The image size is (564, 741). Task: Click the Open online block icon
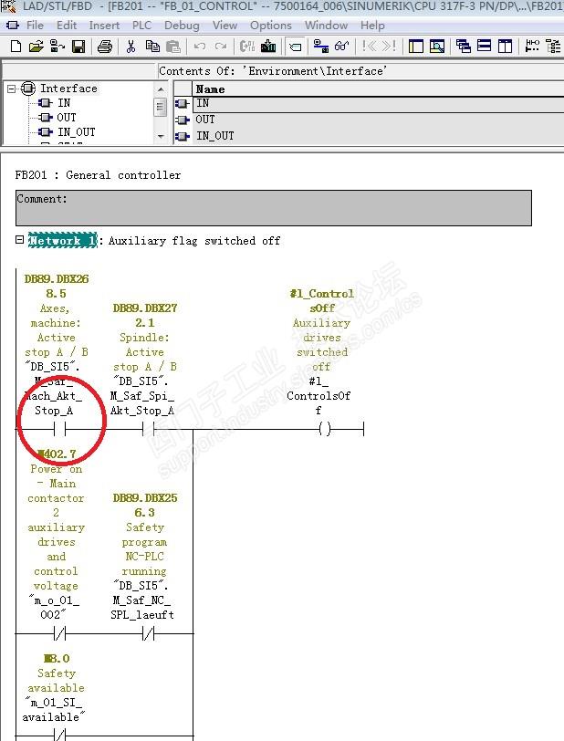[57, 47]
